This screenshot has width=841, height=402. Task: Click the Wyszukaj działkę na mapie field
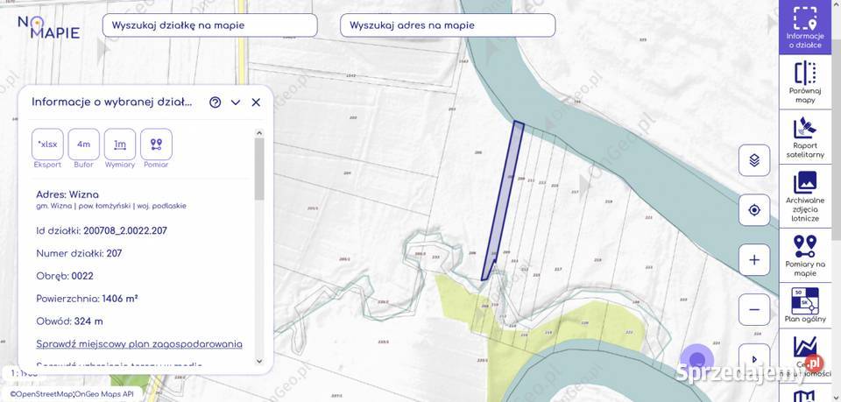(209, 25)
